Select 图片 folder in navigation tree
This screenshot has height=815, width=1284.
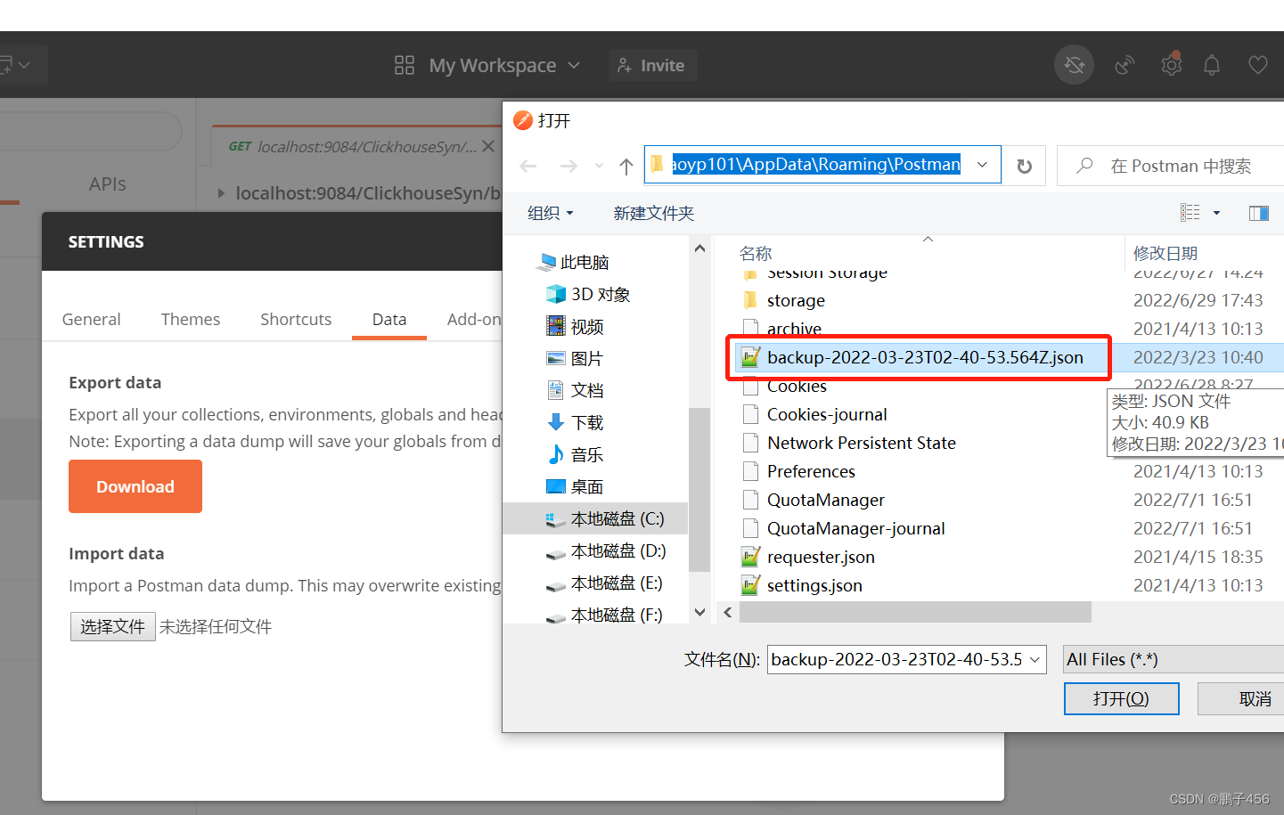coord(575,359)
